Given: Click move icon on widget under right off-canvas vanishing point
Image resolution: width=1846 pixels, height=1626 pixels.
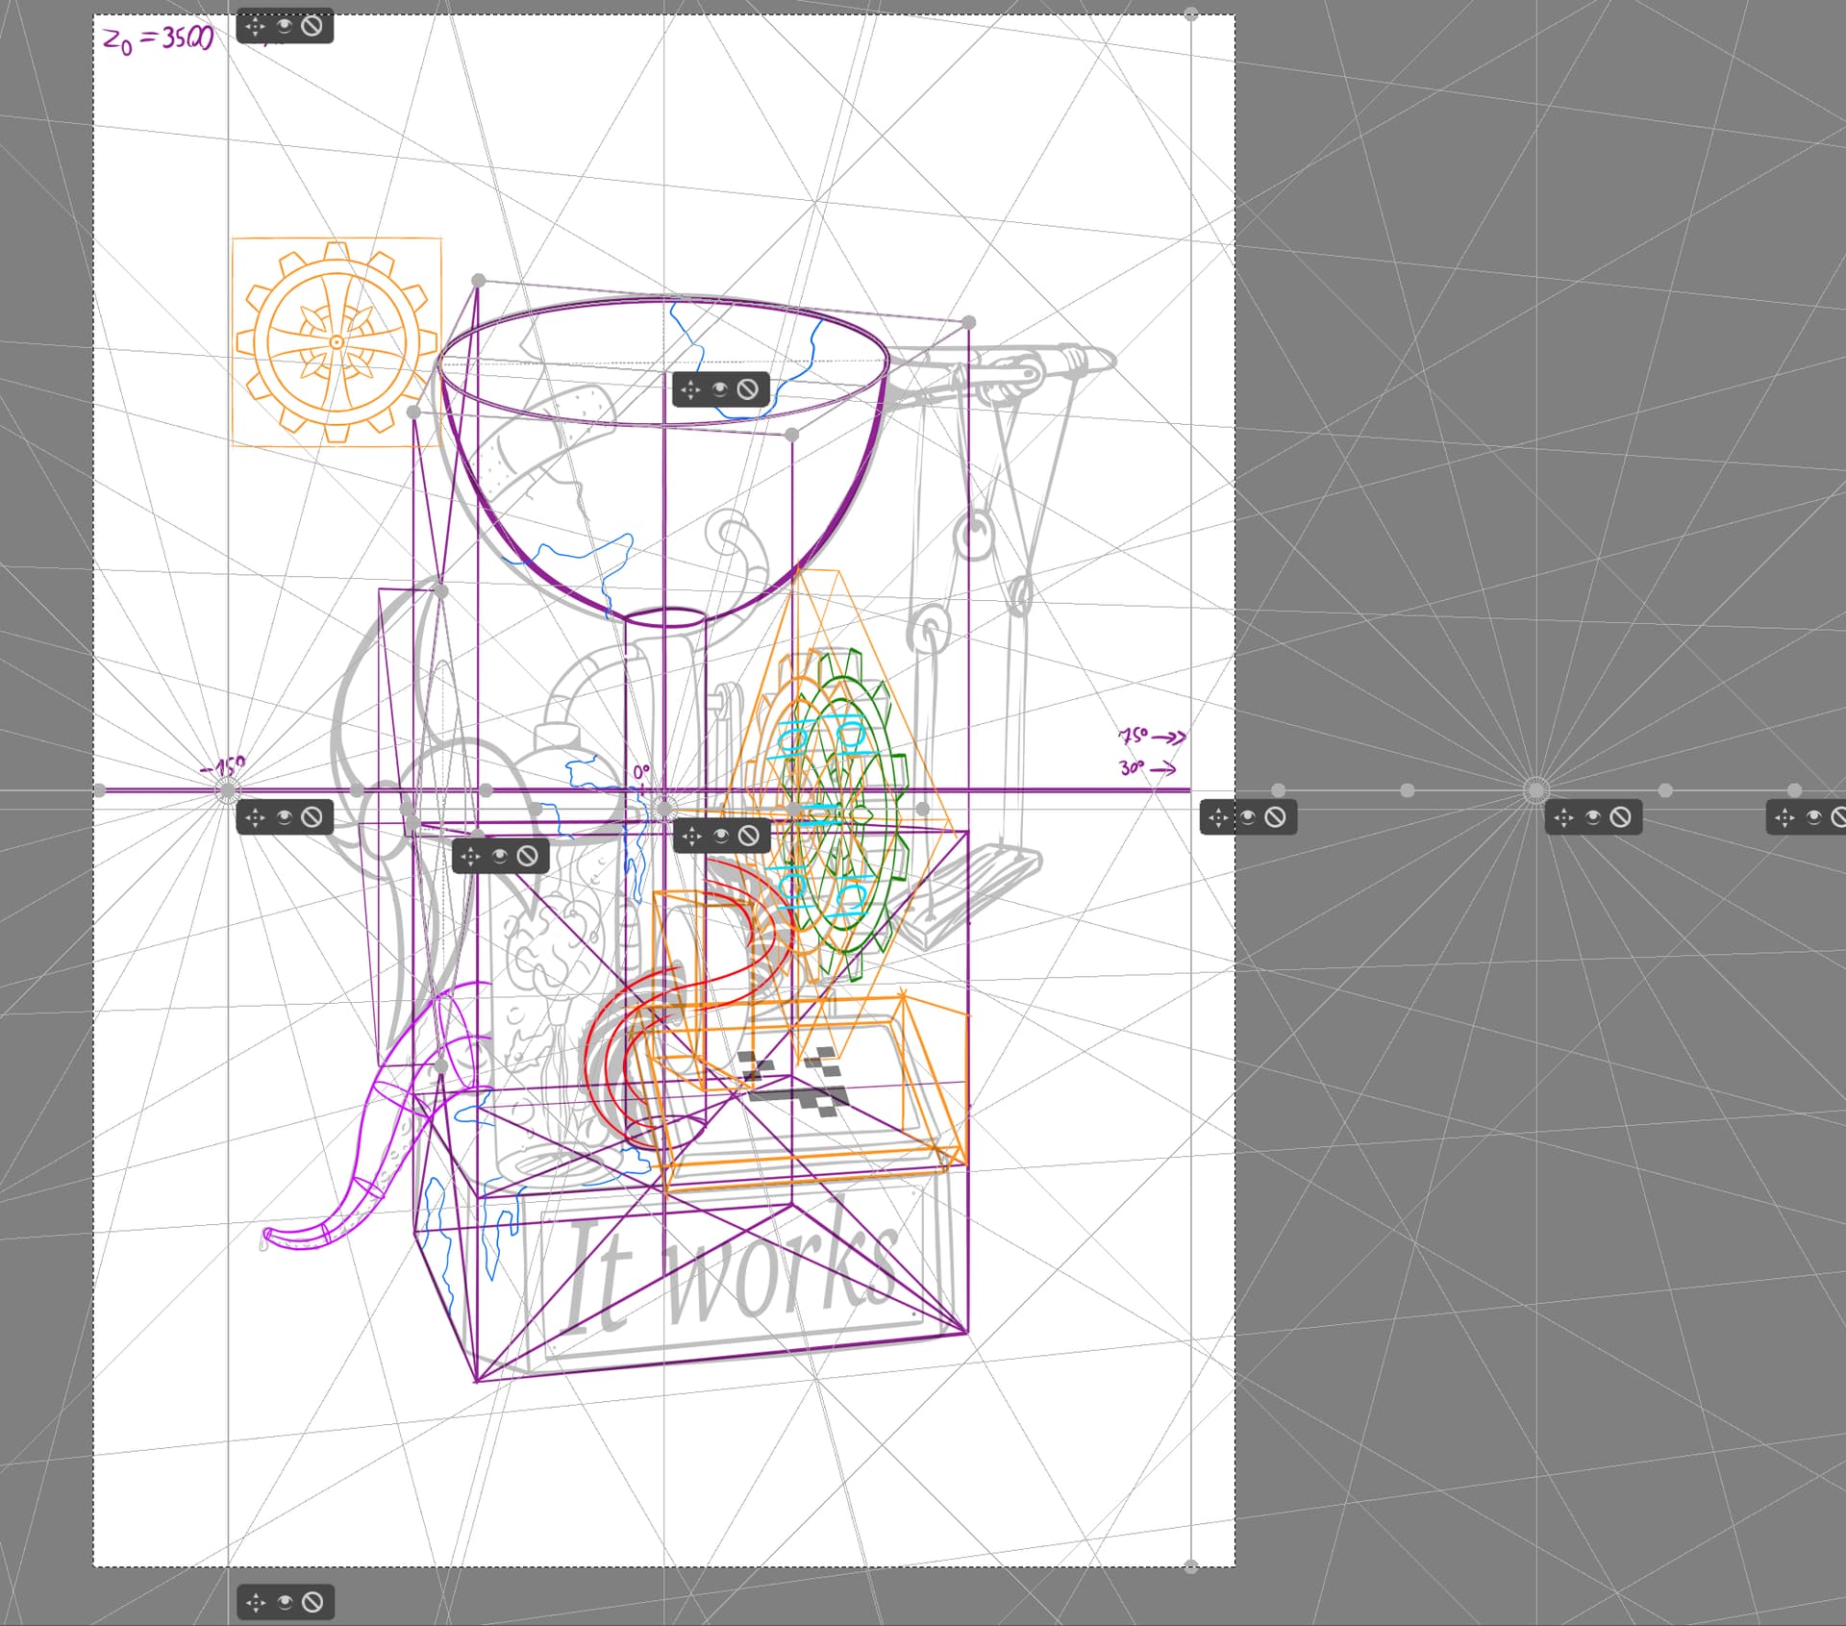Looking at the screenshot, I should (1563, 817).
